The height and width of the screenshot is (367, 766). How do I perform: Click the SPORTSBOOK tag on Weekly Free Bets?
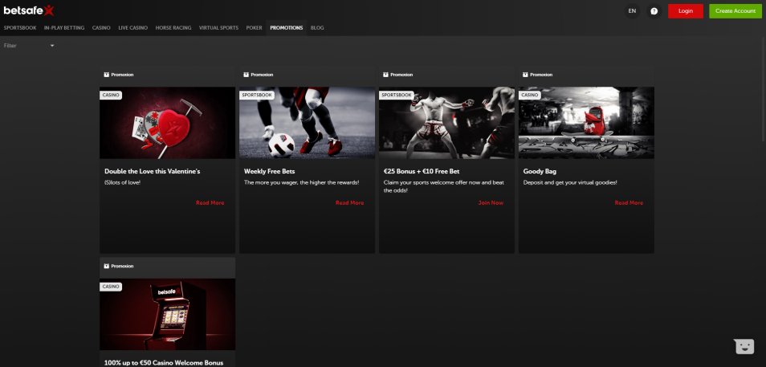[x=257, y=95]
